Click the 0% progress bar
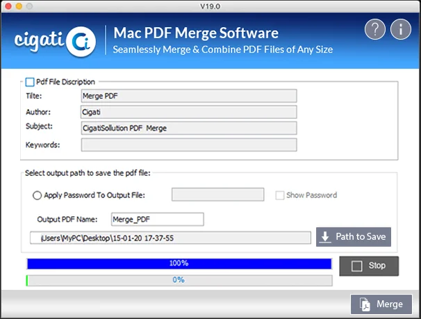The width and height of the screenshot is (421, 319). [179, 280]
